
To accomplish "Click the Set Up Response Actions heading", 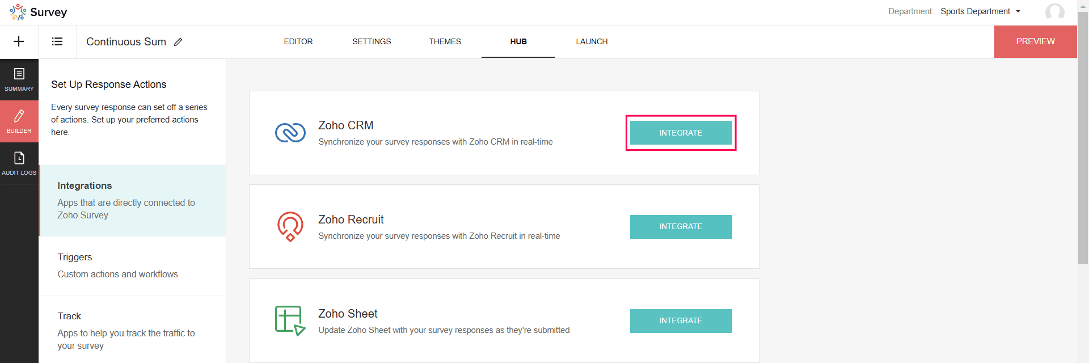I will tap(109, 85).
